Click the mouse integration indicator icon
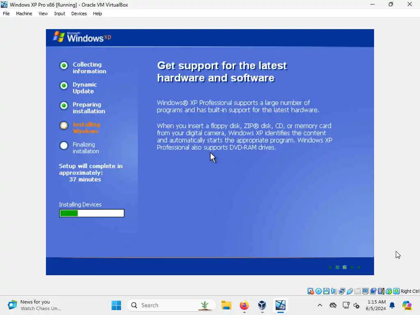The height and width of the screenshot is (315, 420). pos(389,291)
